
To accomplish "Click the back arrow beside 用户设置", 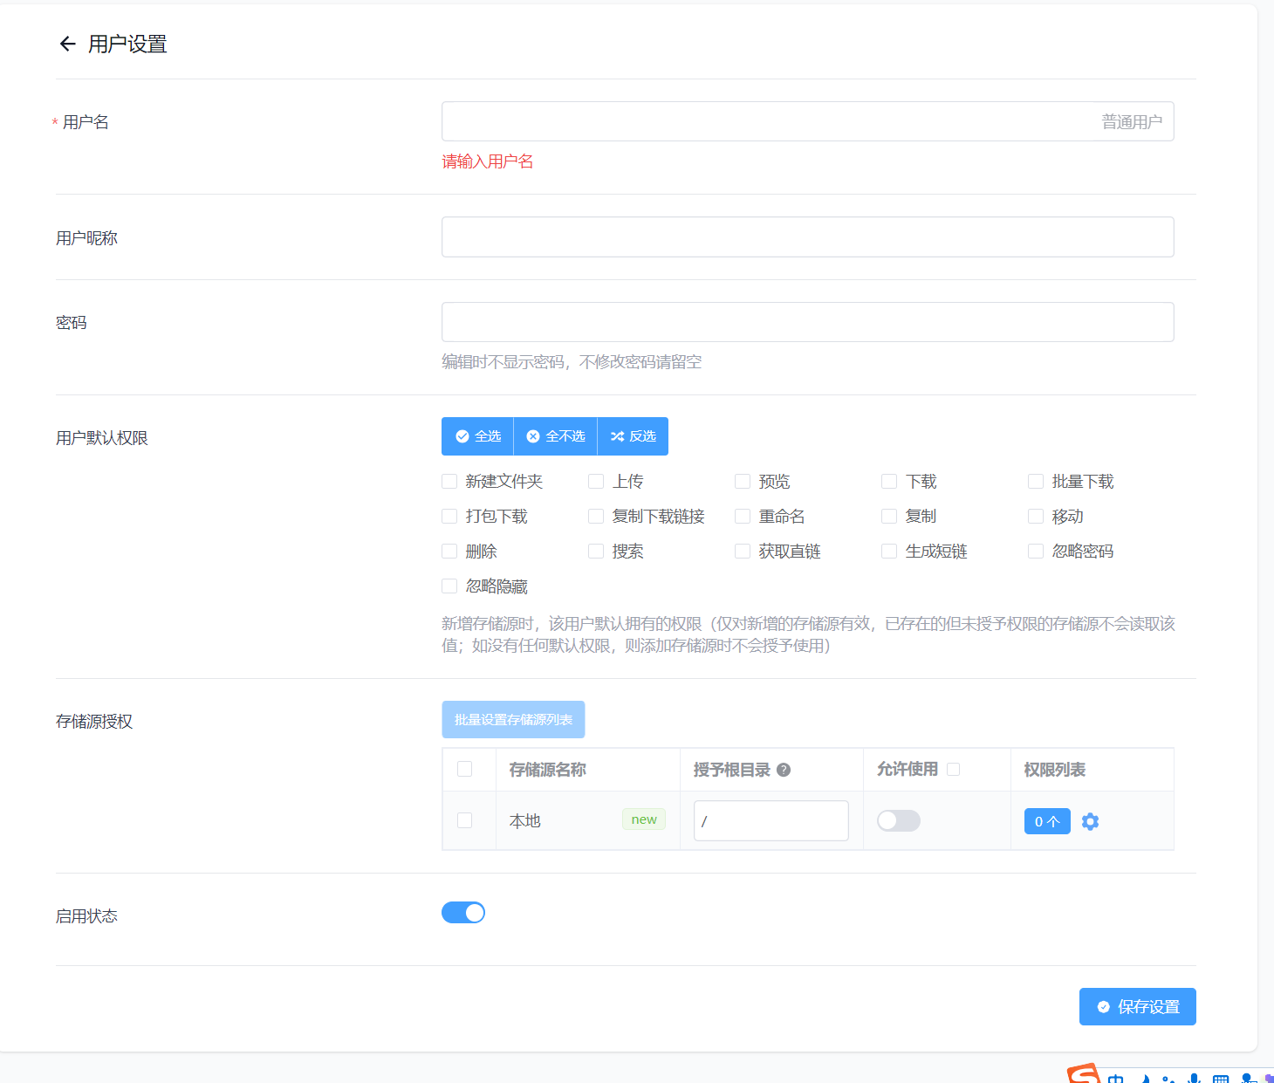I will tap(67, 44).
